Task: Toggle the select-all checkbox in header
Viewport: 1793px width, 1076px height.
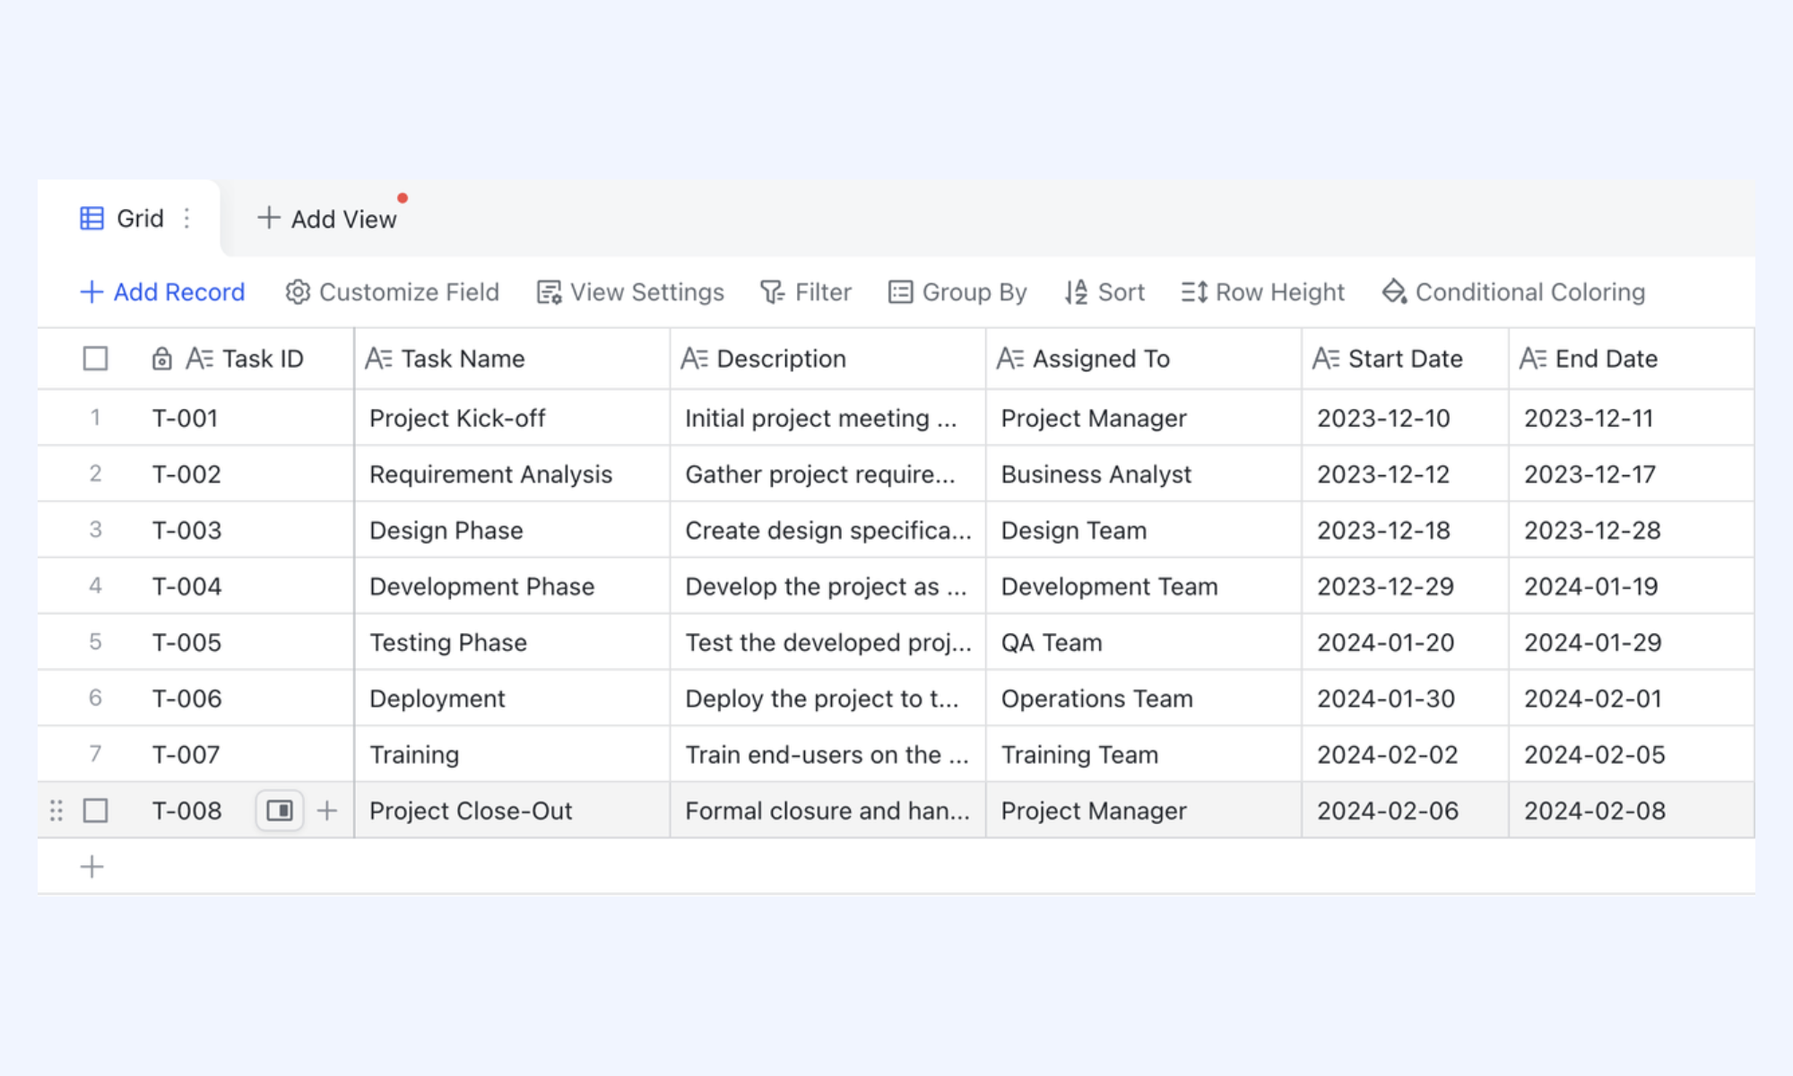Action: [x=95, y=359]
